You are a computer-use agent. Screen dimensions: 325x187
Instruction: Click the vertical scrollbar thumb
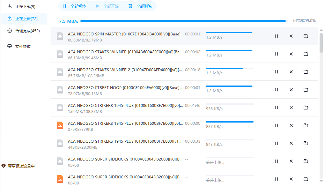321,43
